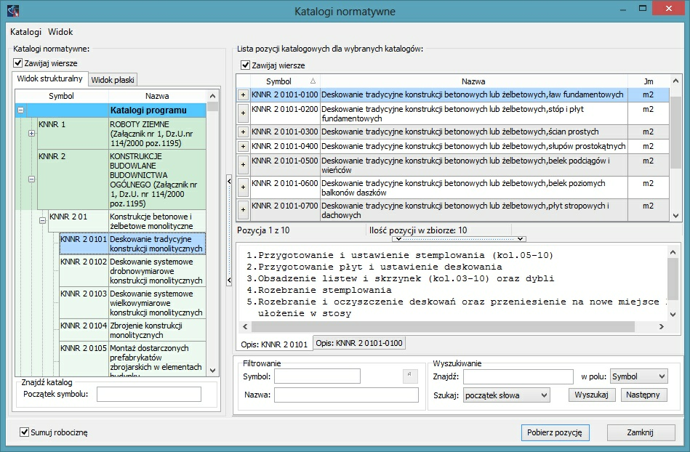The width and height of the screenshot is (690, 452).
Task: Click the Wyszukaj button
Action: pos(591,395)
